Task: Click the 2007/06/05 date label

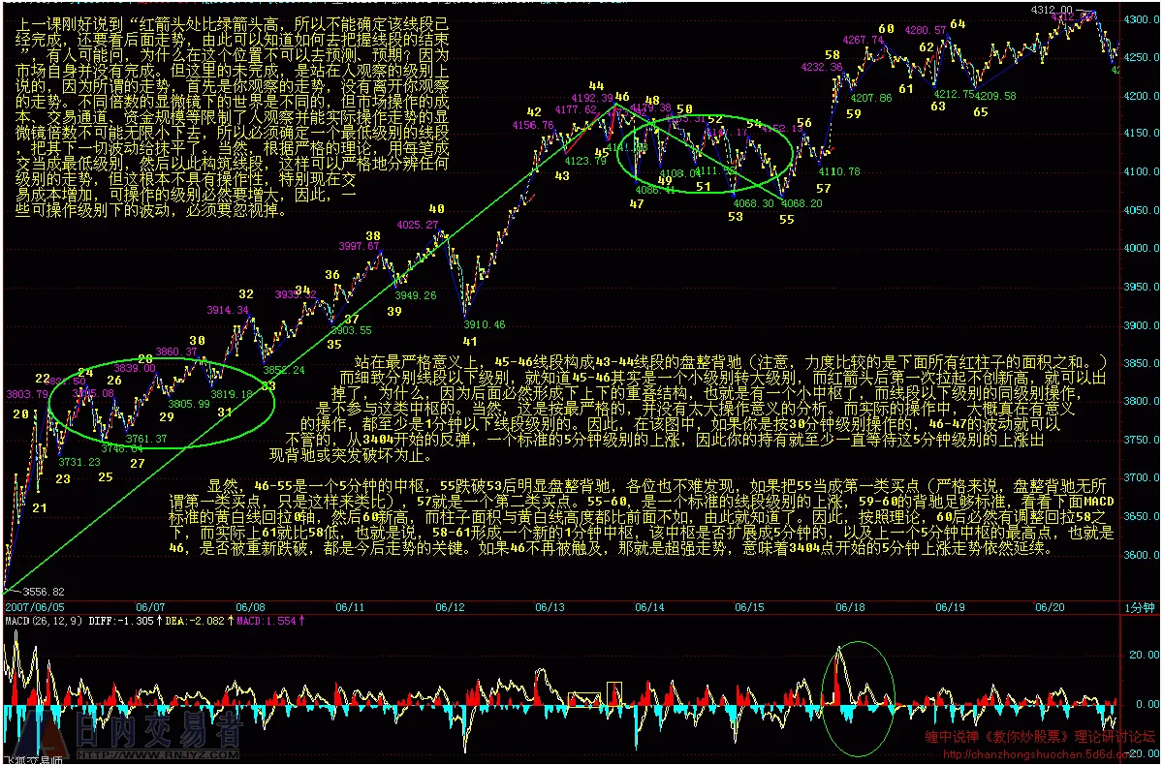Action: click(x=35, y=606)
